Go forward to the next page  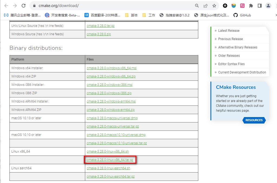[x=15, y=6]
